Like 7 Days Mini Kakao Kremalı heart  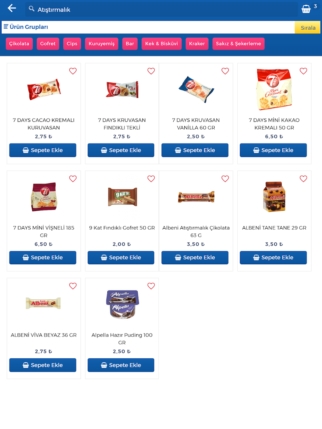point(303,71)
